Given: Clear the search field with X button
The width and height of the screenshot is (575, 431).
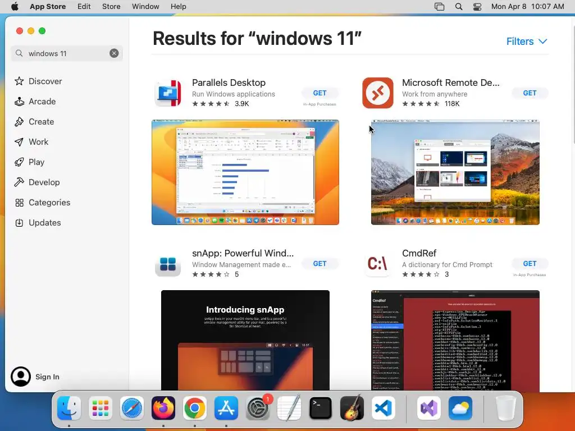Looking at the screenshot, I should [114, 53].
